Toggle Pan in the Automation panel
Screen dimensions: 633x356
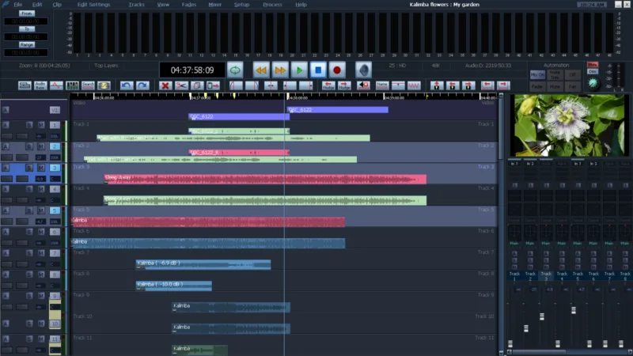(x=572, y=87)
